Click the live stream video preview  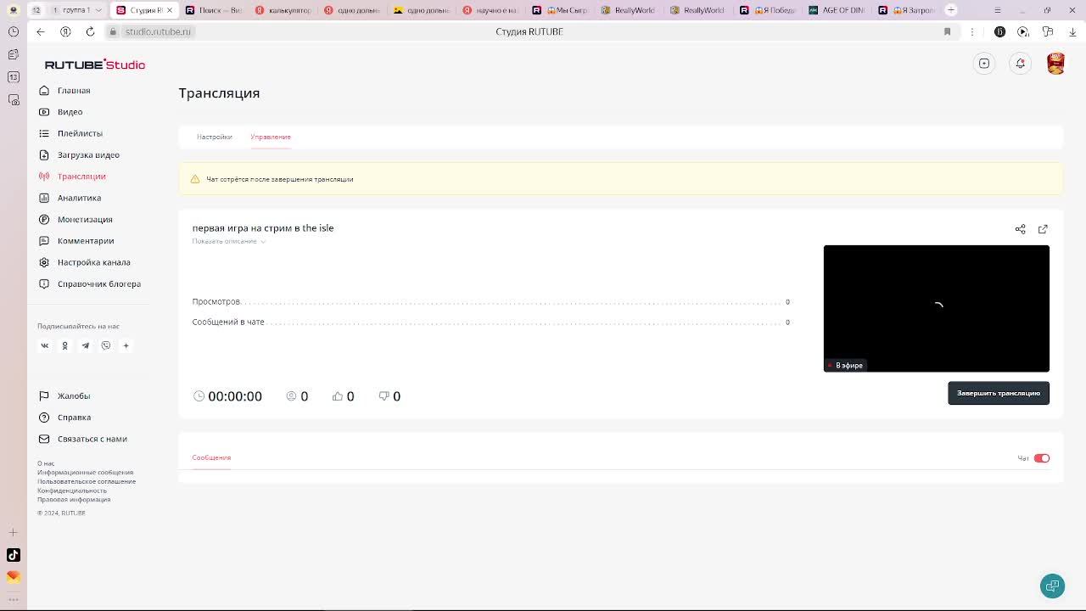pyautogui.click(x=937, y=308)
